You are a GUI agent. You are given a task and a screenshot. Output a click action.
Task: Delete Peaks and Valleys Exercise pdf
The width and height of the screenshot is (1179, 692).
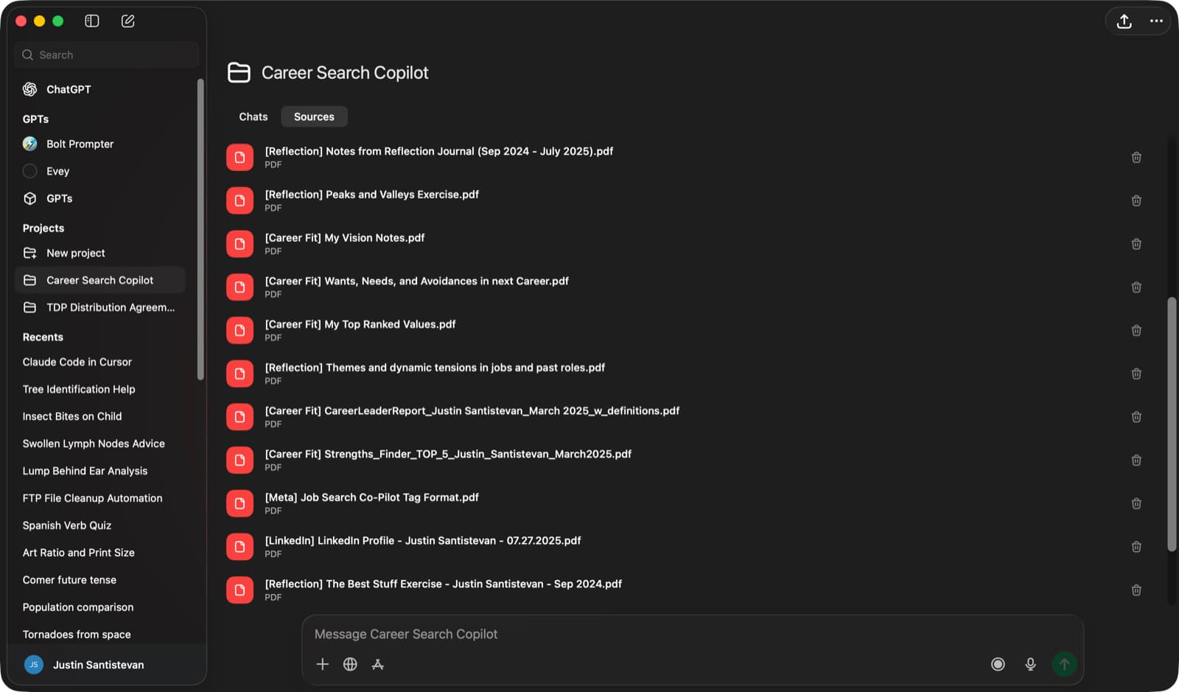[1136, 200]
